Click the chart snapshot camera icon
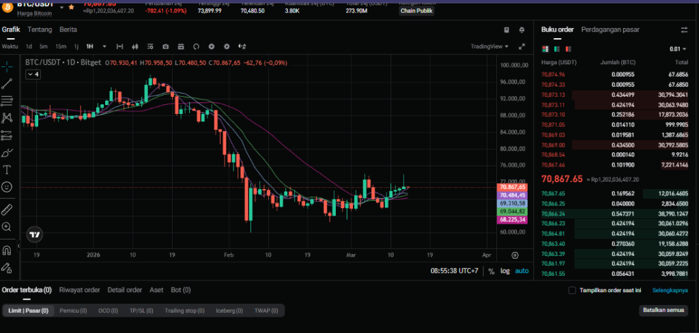699x333 pixels. pos(165,46)
